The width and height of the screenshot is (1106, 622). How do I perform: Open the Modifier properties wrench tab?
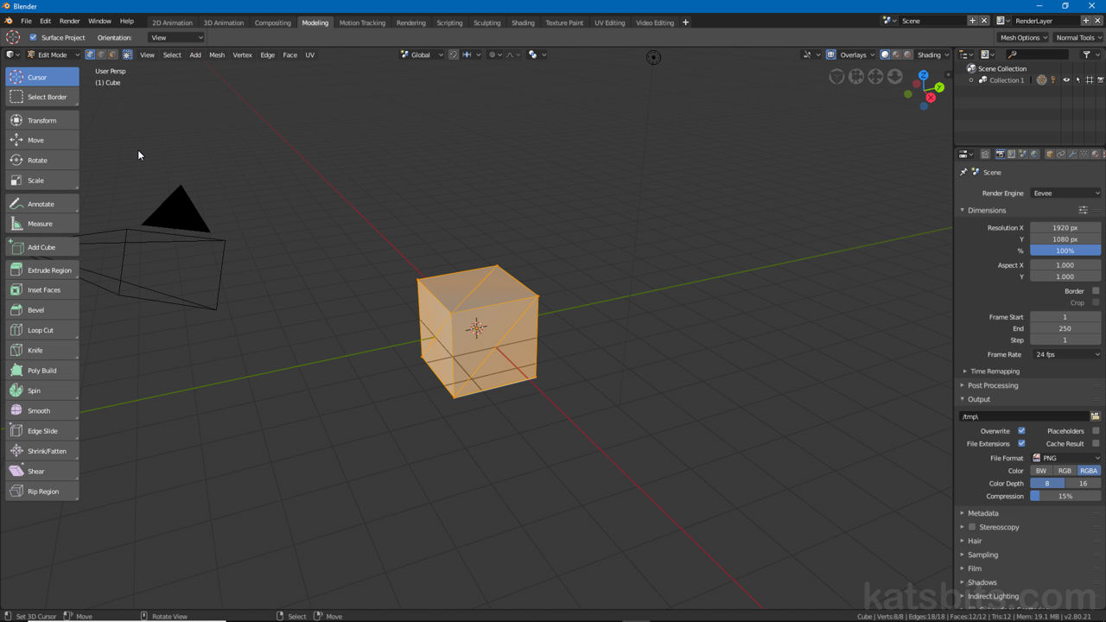1073,154
